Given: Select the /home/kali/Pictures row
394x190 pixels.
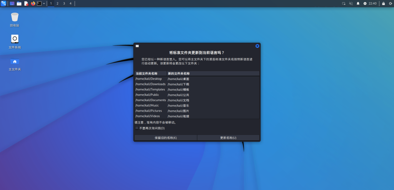Looking at the screenshot, I should pyautogui.click(x=197, y=111).
